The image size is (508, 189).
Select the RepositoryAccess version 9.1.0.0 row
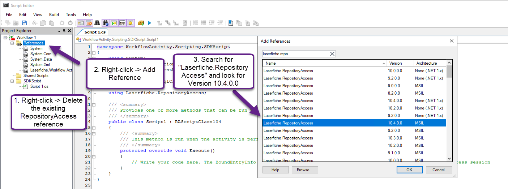[354, 153]
